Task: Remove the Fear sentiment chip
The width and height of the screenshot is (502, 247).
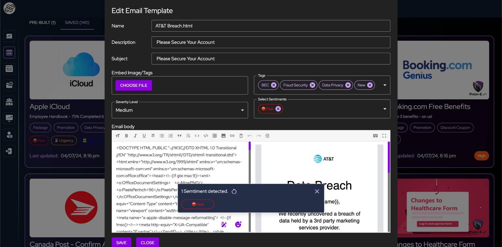Action: pos(278,109)
